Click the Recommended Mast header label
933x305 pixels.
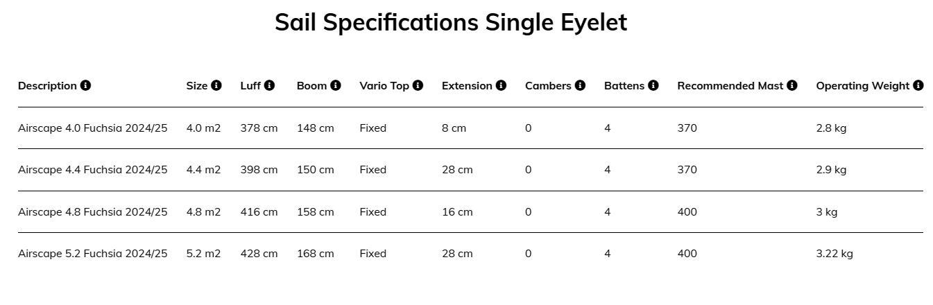tap(730, 86)
